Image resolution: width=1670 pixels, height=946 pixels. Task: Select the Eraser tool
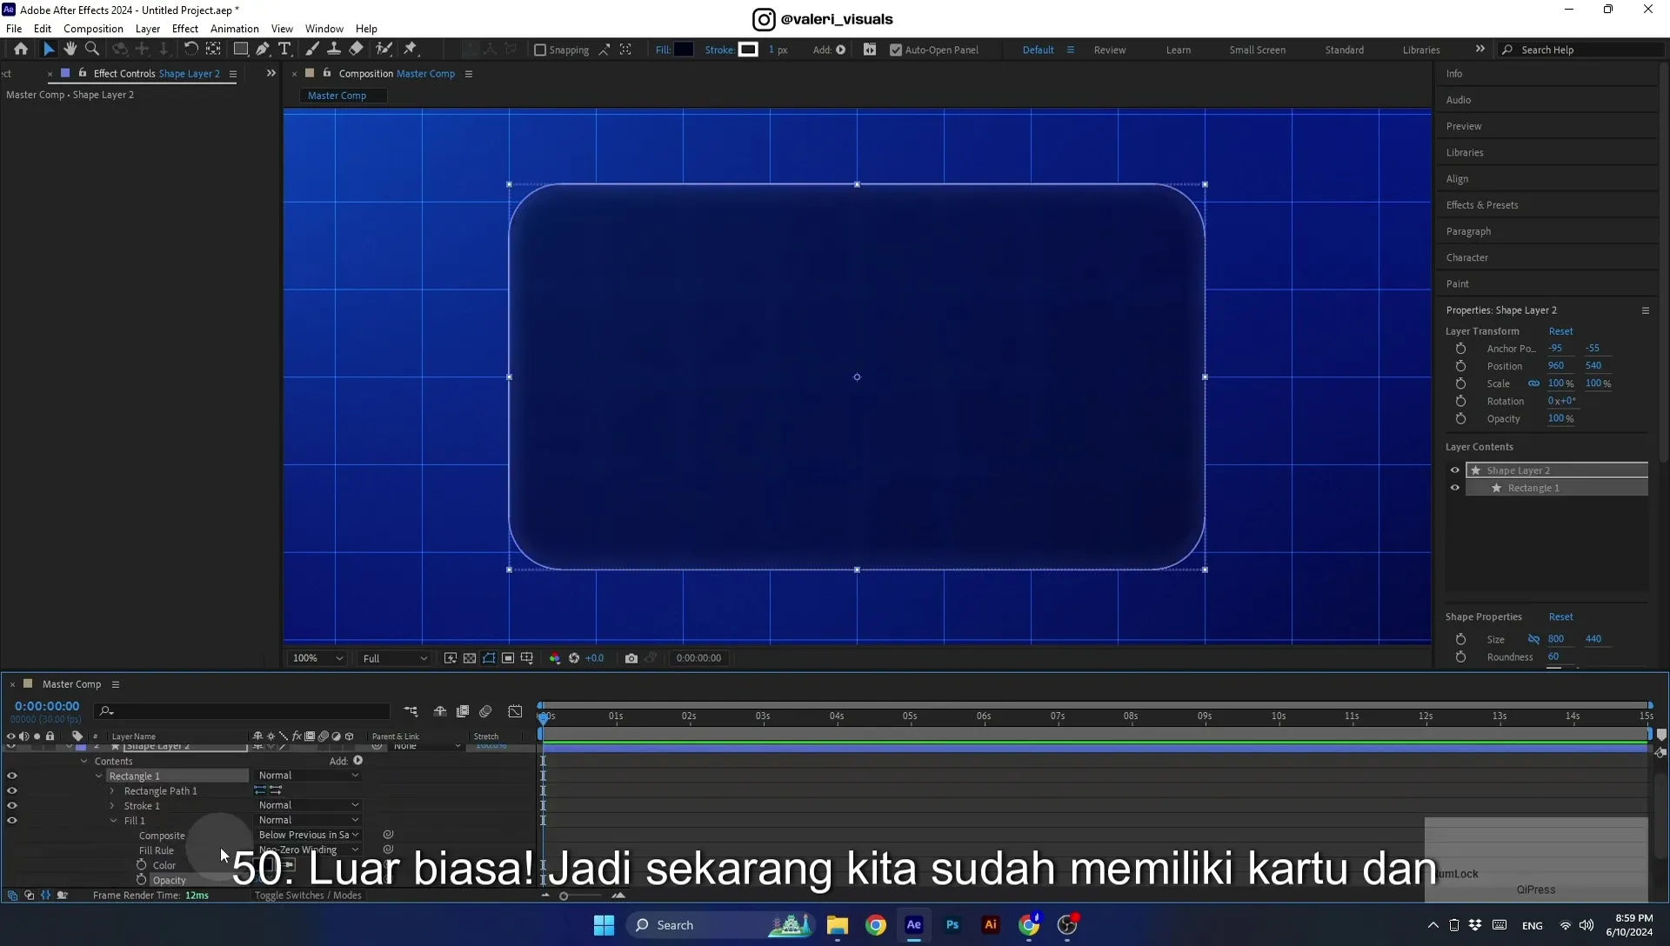pyautogui.click(x=356, y=50)
